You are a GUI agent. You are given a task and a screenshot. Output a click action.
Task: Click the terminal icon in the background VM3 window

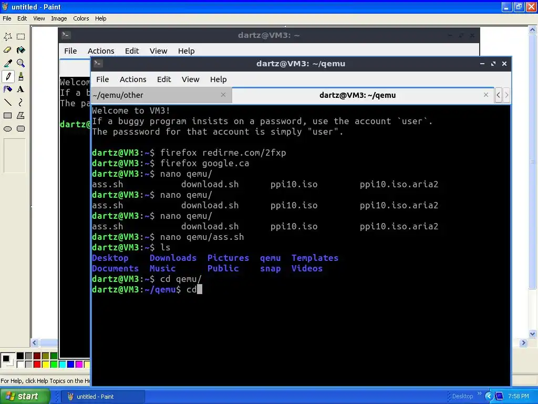66,35
